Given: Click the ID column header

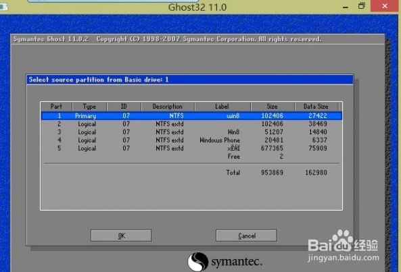Looking at the screenshot, I should point(124,107).
